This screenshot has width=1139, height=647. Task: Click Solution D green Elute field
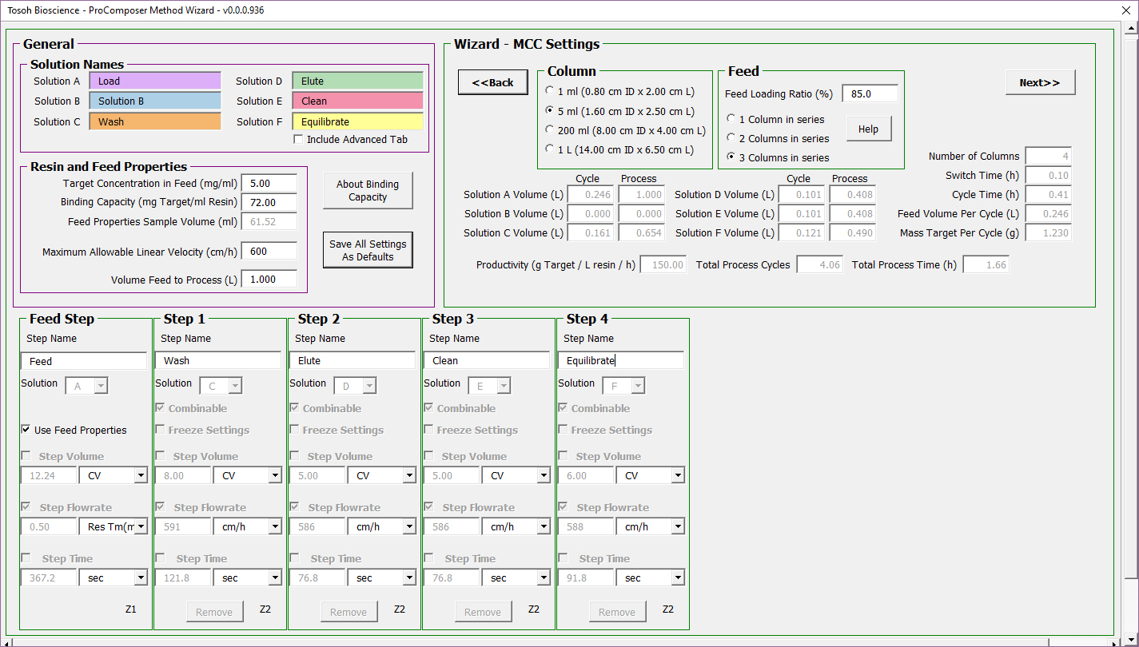point(357,81)
